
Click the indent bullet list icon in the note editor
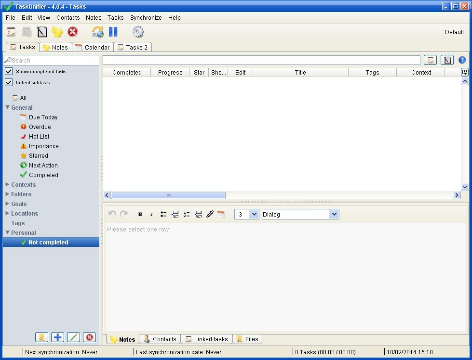tap(175, 214)
